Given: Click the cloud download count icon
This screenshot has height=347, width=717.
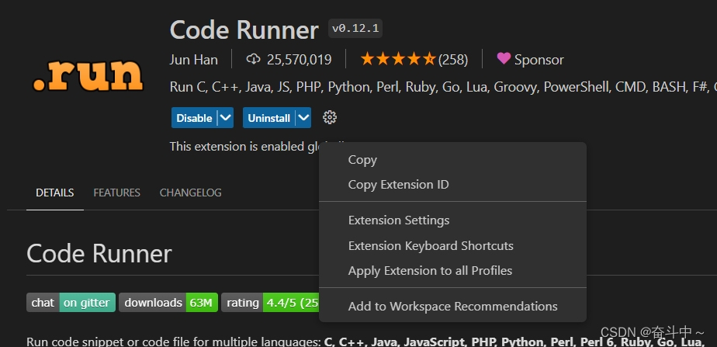Looking at the screenshot, I should coord(253,60).
